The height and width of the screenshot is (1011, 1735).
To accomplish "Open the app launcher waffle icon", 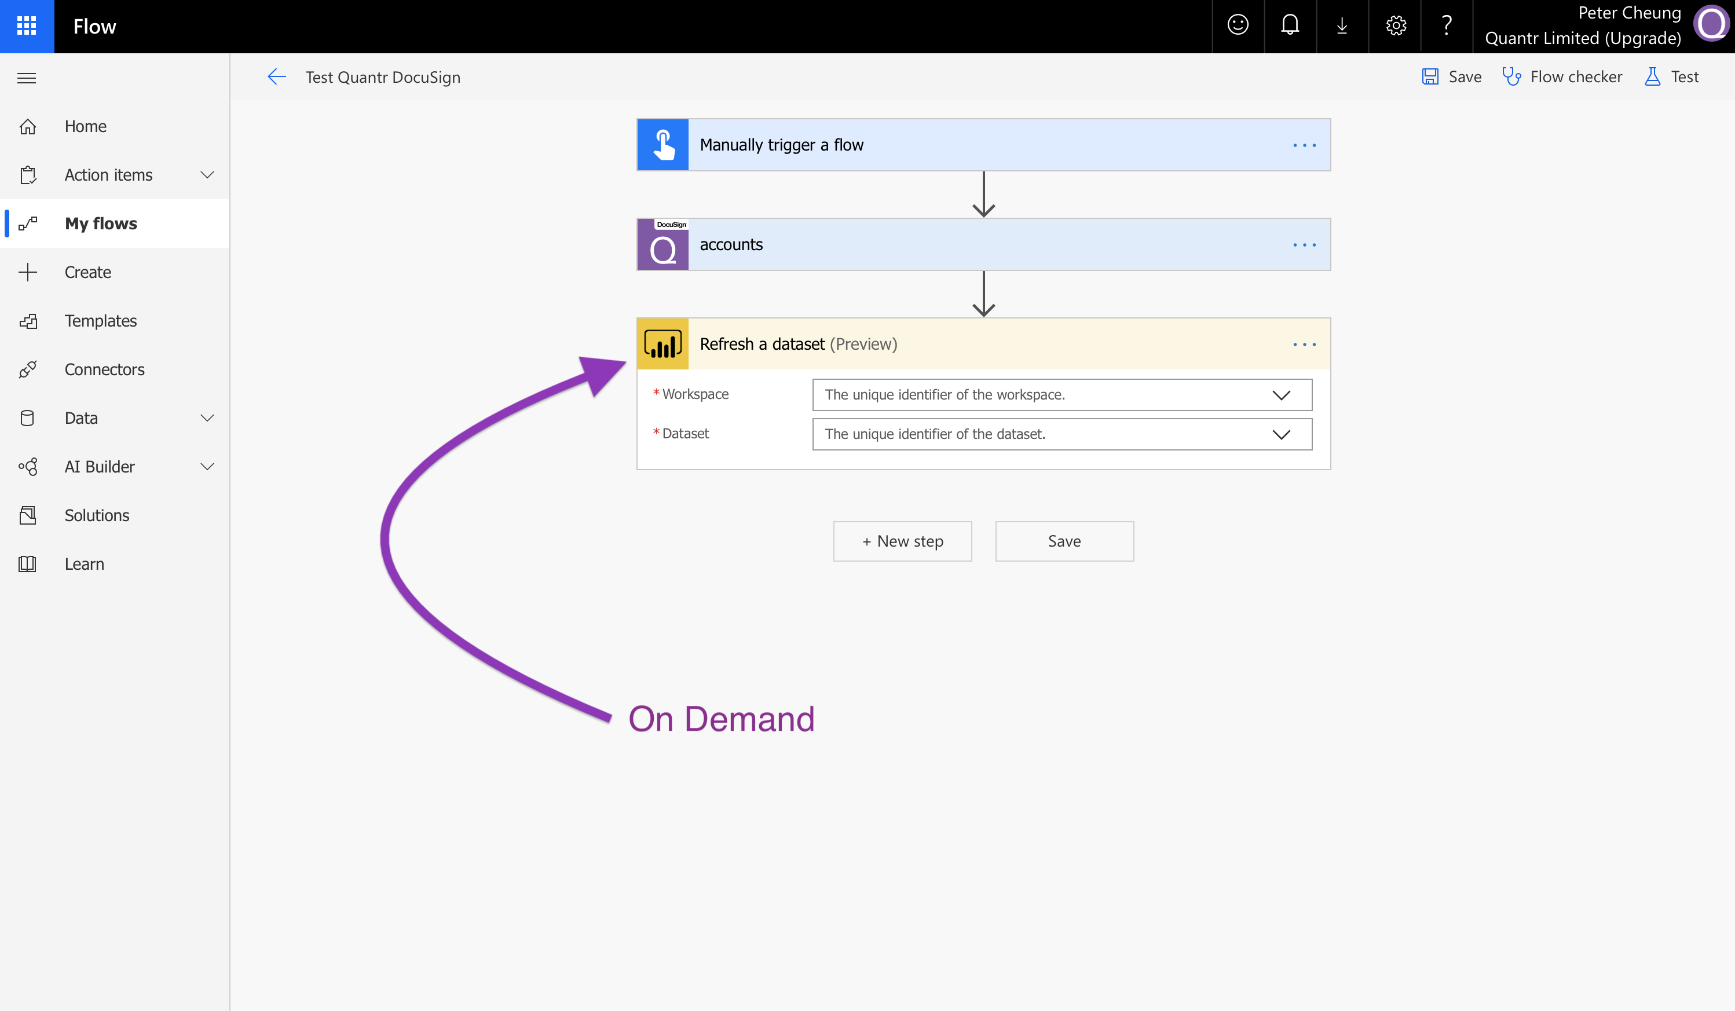I will (27, 26).
